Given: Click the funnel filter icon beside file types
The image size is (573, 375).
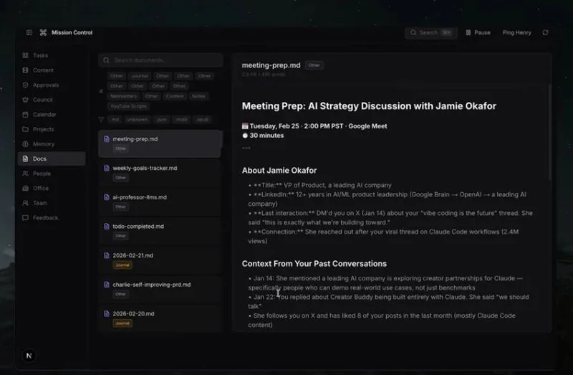Looking at the screenshot, I should click(x=101, y=120).
